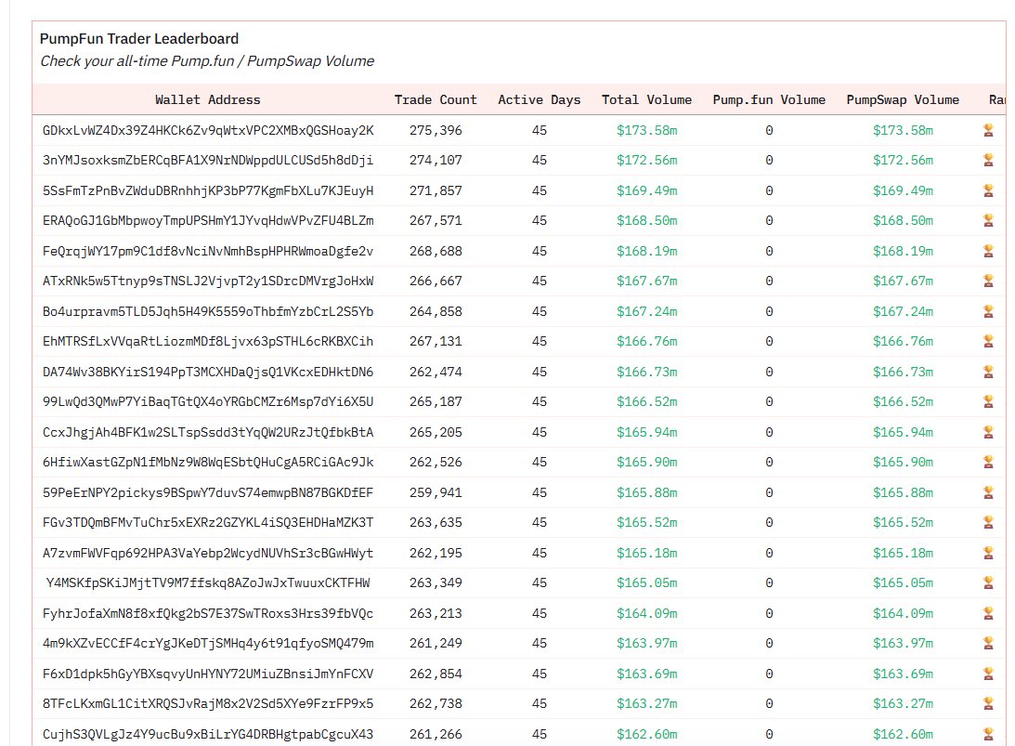Image resolution: width=1015 pixels, height=746 pixels.
Task: Sort by the Pump.fun Volume column header
Action: (x=769, y=99)
